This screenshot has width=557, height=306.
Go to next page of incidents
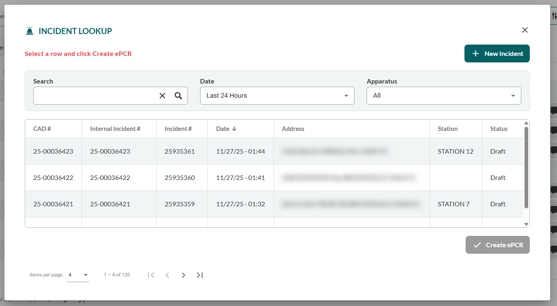(184, 275)
